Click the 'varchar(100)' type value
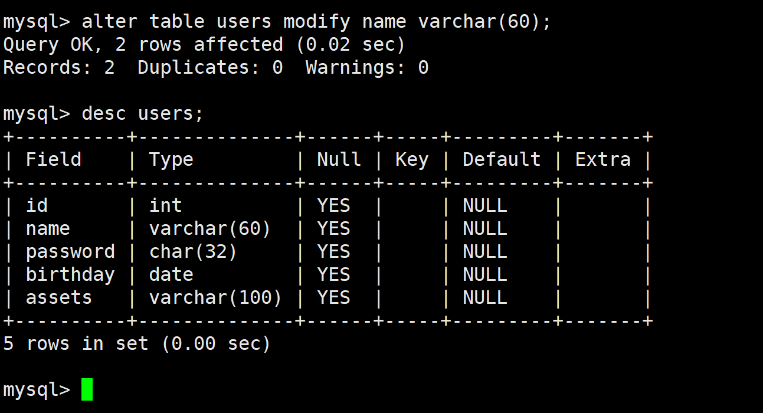The image size is (763, 413). coord(215,298)
